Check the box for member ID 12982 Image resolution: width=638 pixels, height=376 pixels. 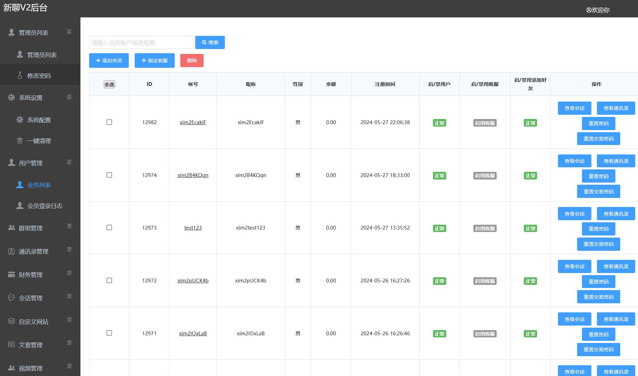[x=109, y=122]
